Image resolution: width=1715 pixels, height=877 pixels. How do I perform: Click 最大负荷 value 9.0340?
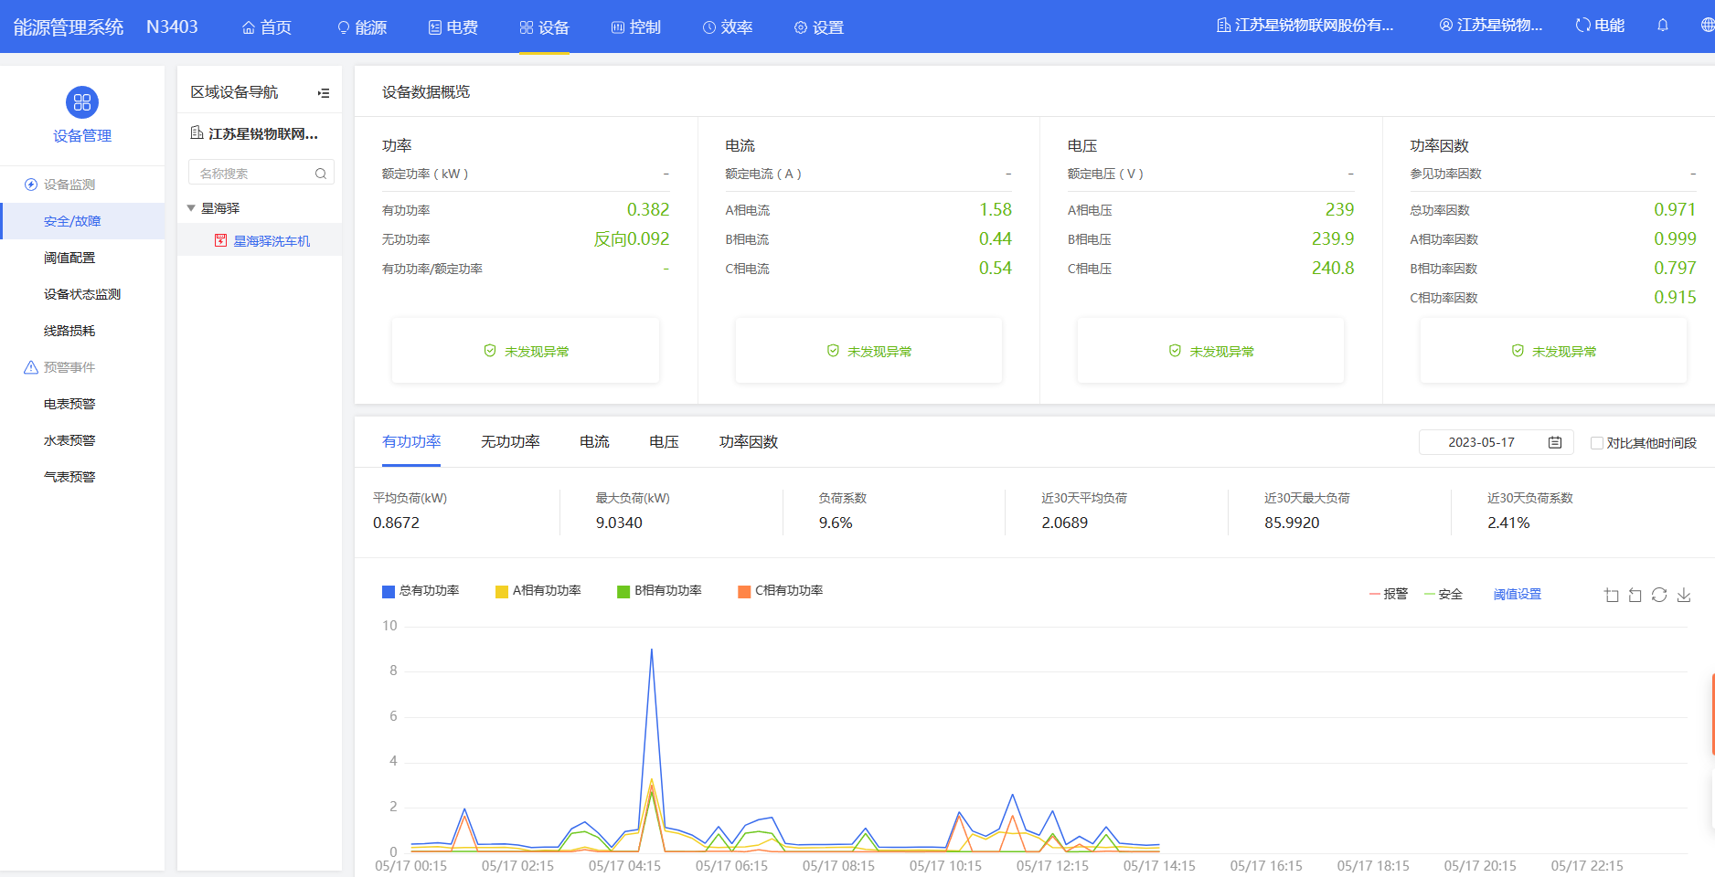point(619,523)
